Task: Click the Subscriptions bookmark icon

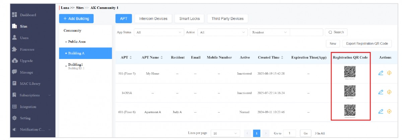Action: click(14, 95)
